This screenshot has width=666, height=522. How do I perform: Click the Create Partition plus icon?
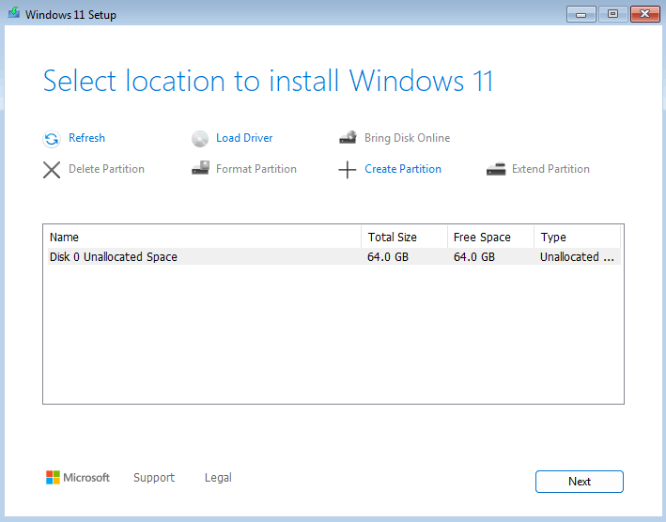pos(347,170)
